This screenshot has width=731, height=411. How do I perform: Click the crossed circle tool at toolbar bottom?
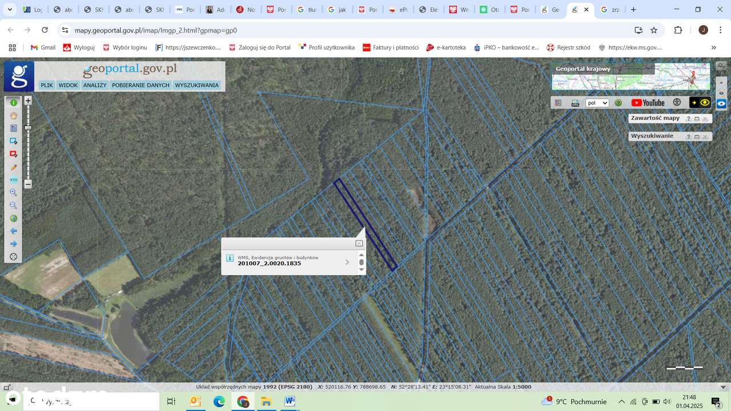click(x=14, y=257)
